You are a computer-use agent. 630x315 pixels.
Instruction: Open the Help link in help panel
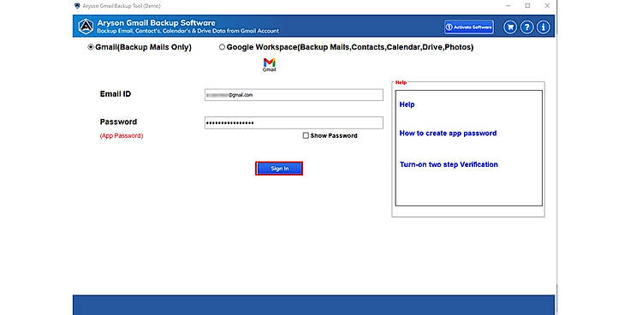tap(407, 104)
